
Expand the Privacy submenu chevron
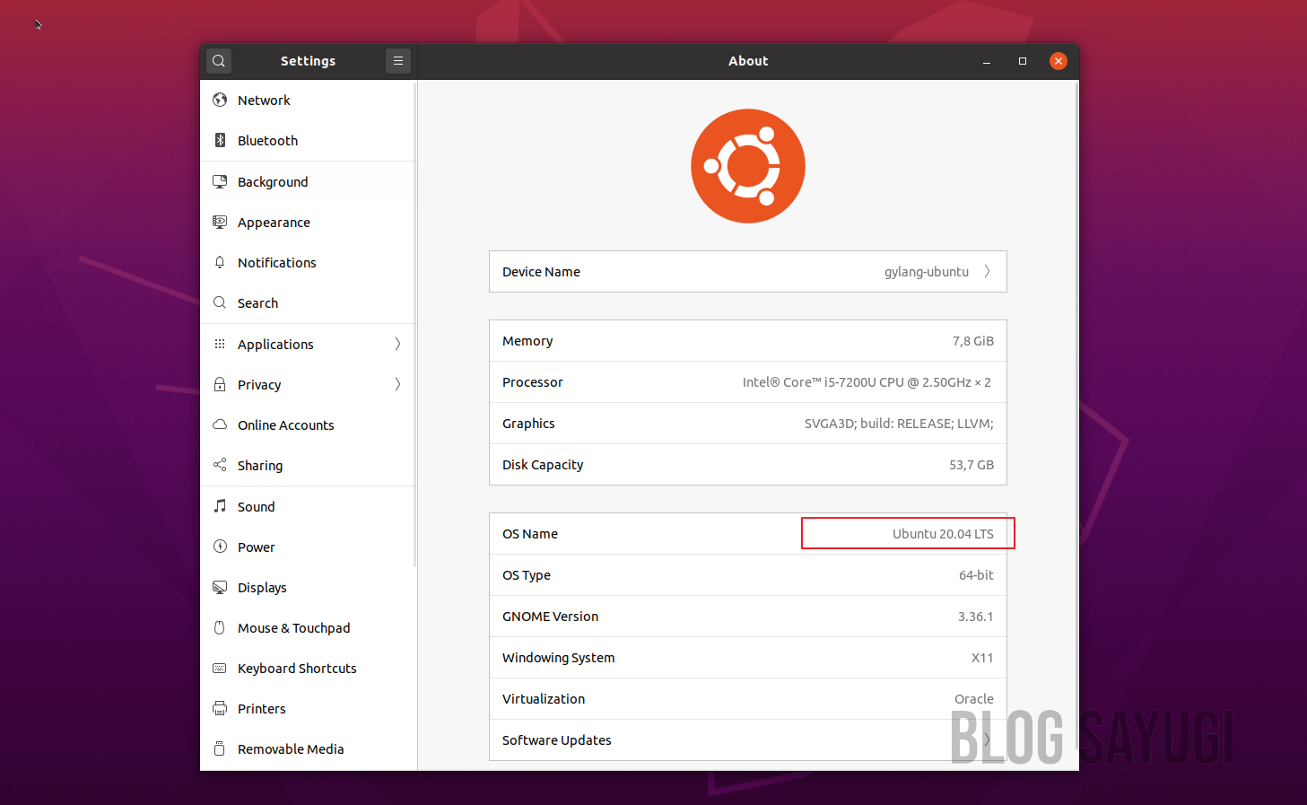(397, 384)
